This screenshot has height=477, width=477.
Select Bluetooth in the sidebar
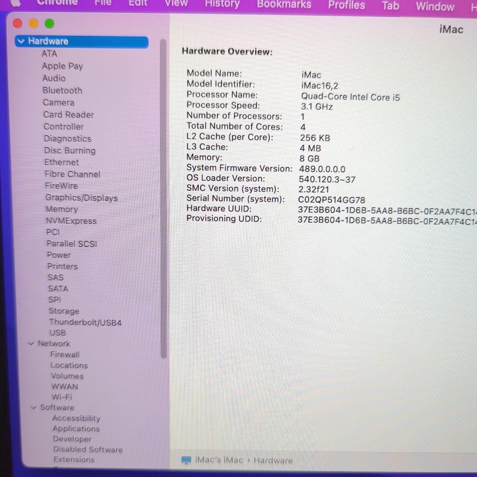62,91
